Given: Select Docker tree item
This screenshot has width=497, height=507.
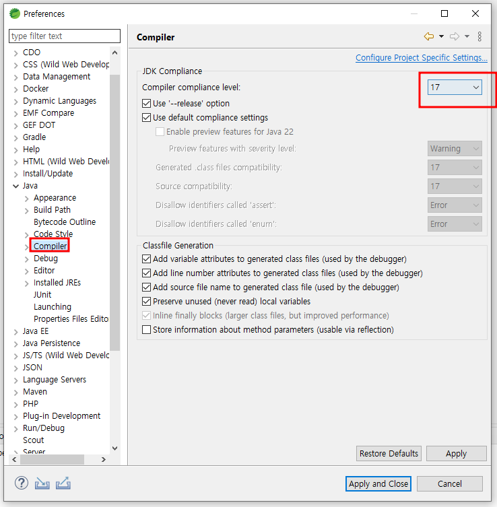Looking at the screenshot, I should pos(36,89).
